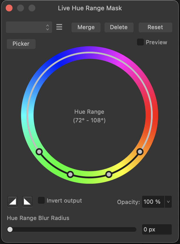Select the right outer hue range handle

point(140,152)
